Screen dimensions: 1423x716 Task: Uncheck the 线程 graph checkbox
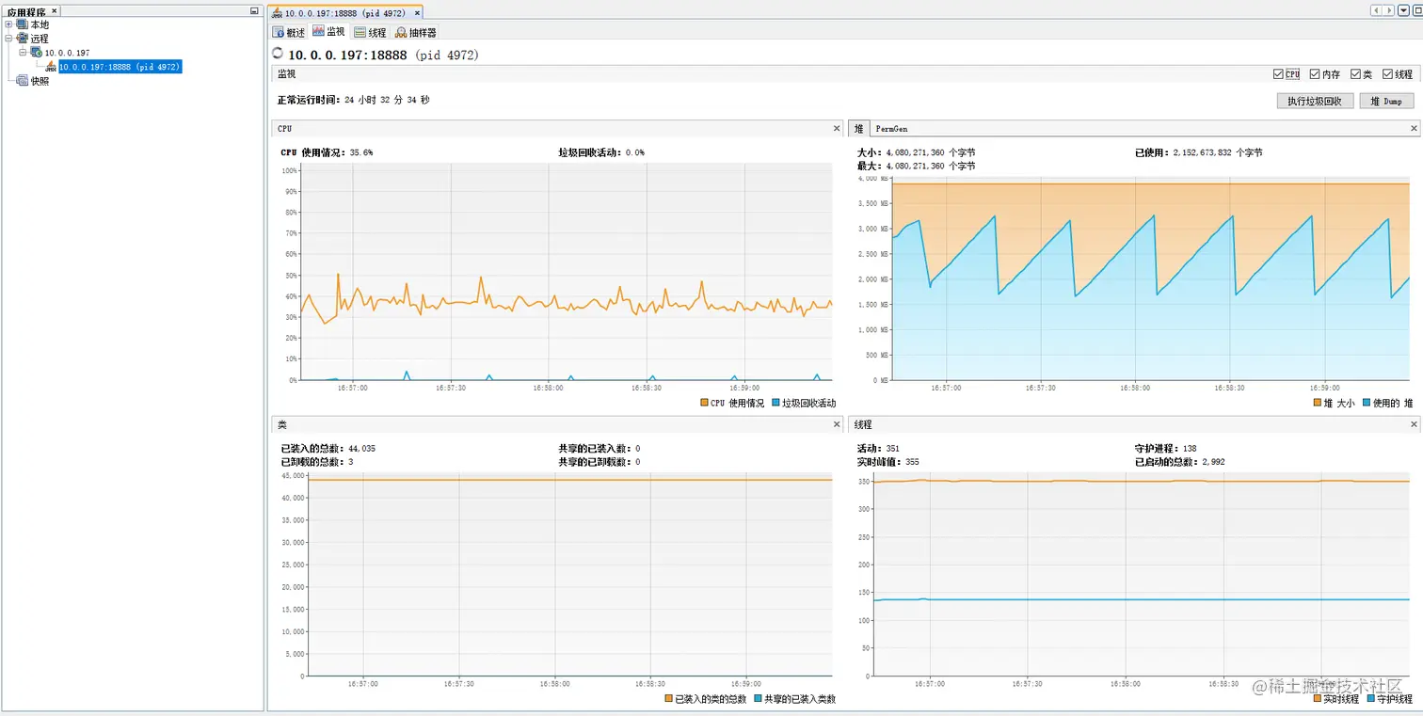1387,74
